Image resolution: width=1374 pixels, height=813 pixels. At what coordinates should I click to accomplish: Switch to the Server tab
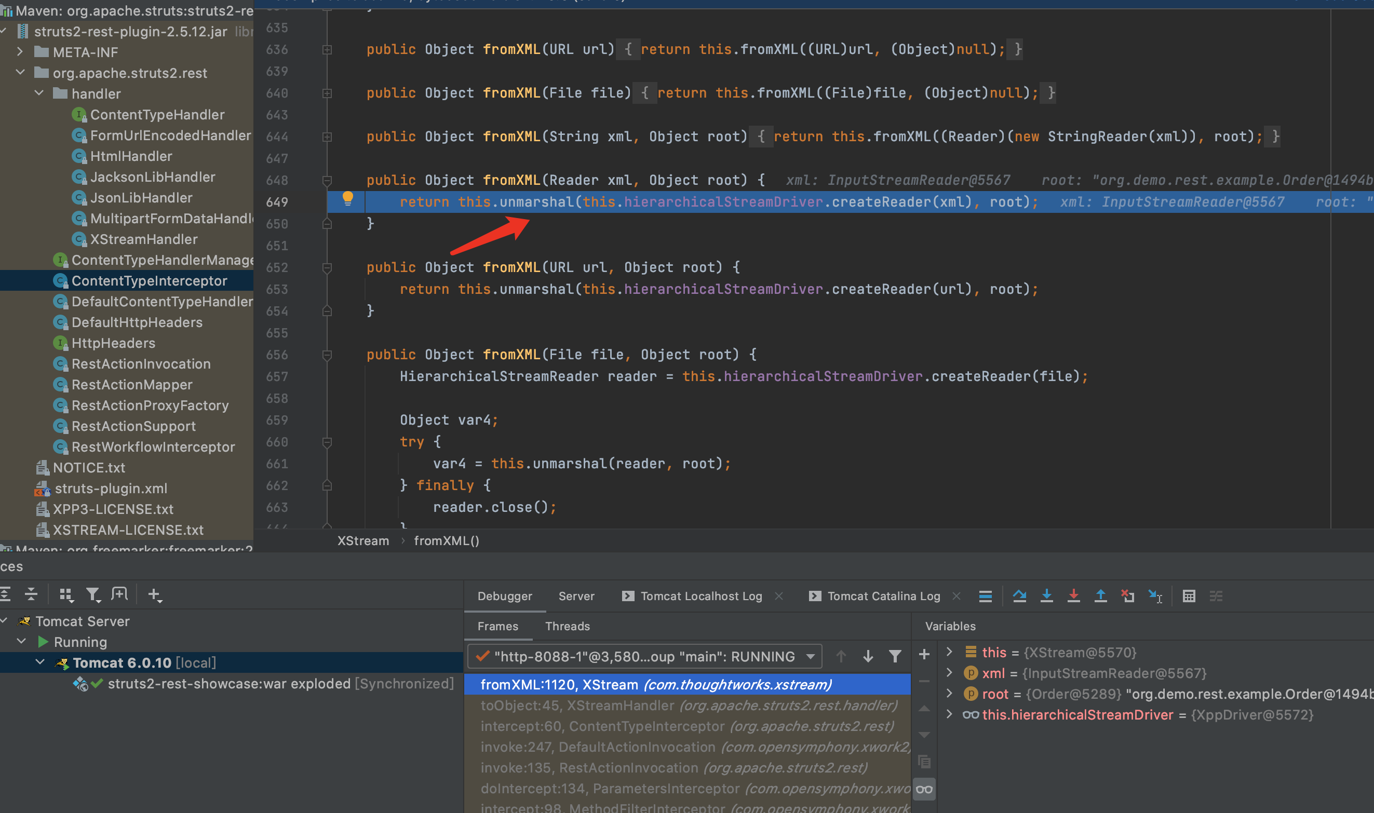point(576,596)
